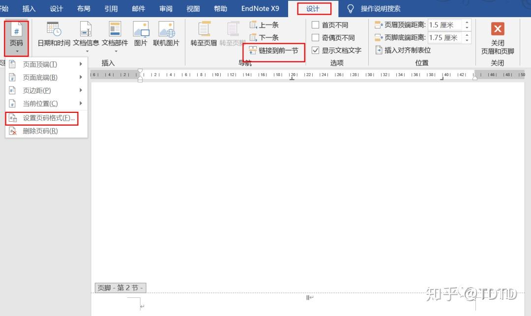Click the first-line indent marker on ruler
Screen dimensions: 531x316
pos(140,72)
